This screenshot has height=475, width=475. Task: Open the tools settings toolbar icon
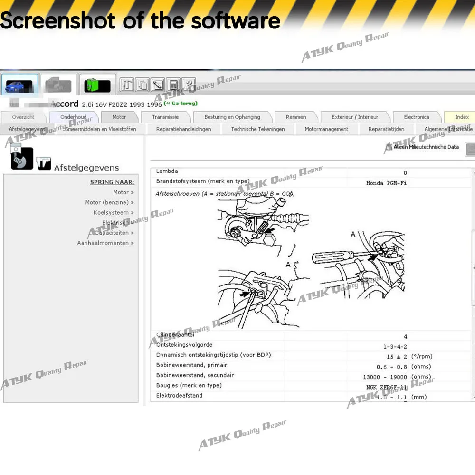click(x=127, y=85)
